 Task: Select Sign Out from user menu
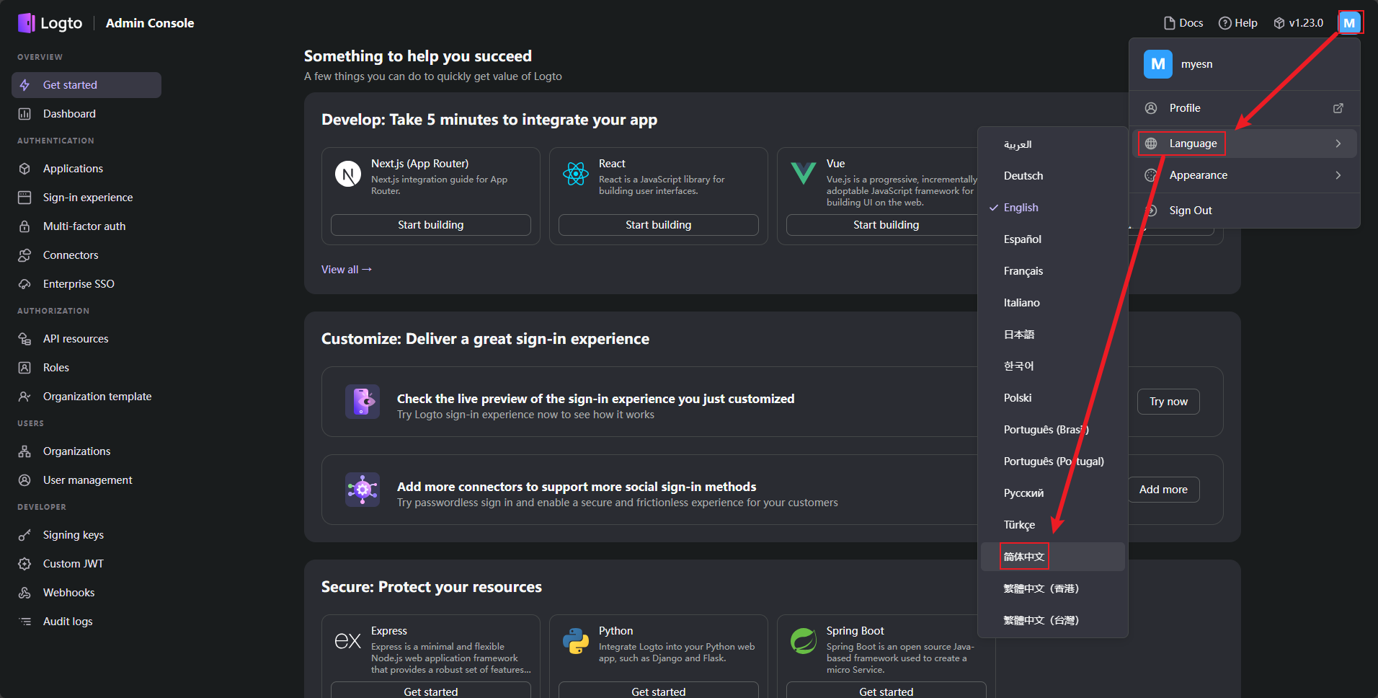coord(1244,211)
